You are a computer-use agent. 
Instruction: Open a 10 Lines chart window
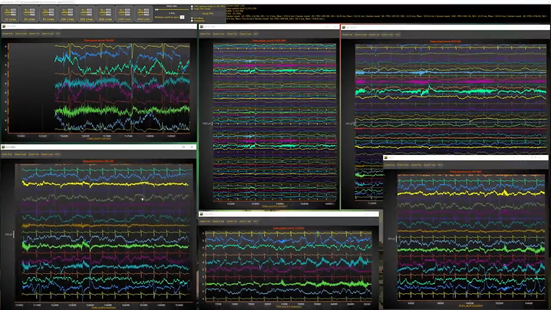12,12
